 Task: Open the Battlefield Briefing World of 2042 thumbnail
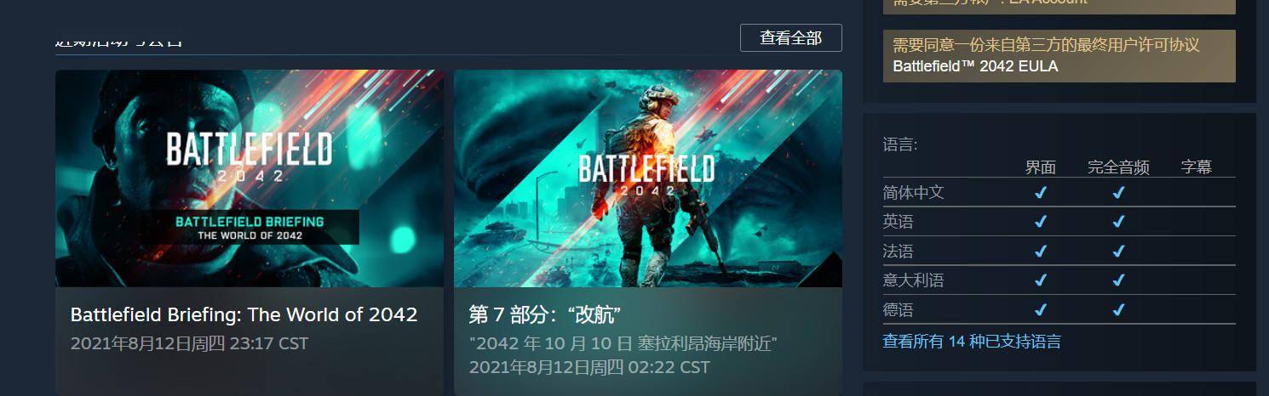click(x=250, y=178)
